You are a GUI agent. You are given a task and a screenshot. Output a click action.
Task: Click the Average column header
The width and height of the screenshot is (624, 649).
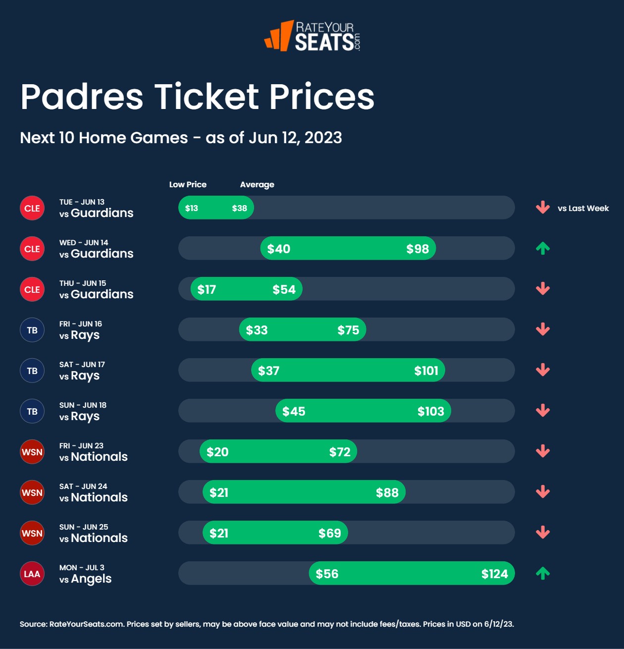pos(257,184)
